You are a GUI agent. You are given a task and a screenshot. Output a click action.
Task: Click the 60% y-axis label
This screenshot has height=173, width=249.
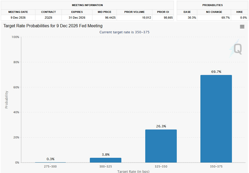point(16,87)
